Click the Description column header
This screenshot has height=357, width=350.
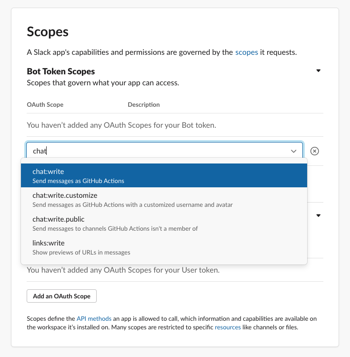[144, 104]
